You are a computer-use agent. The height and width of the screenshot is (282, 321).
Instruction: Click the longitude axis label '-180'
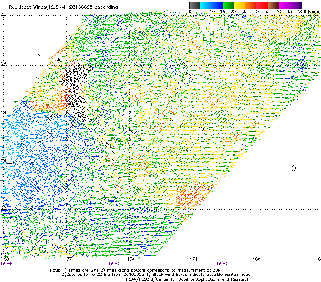4,259
